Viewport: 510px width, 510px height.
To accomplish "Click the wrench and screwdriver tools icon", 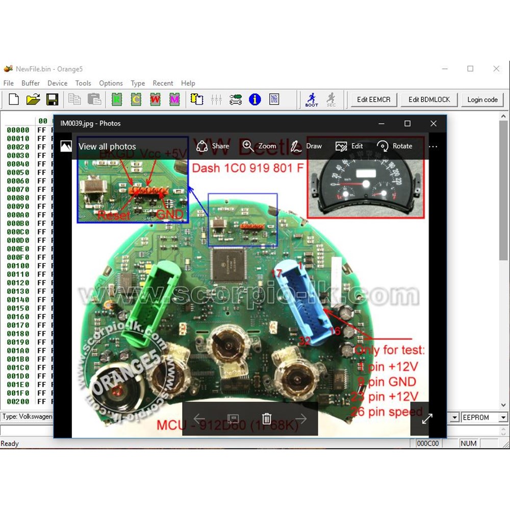I will pyautogui.click(x=236, y=99).
